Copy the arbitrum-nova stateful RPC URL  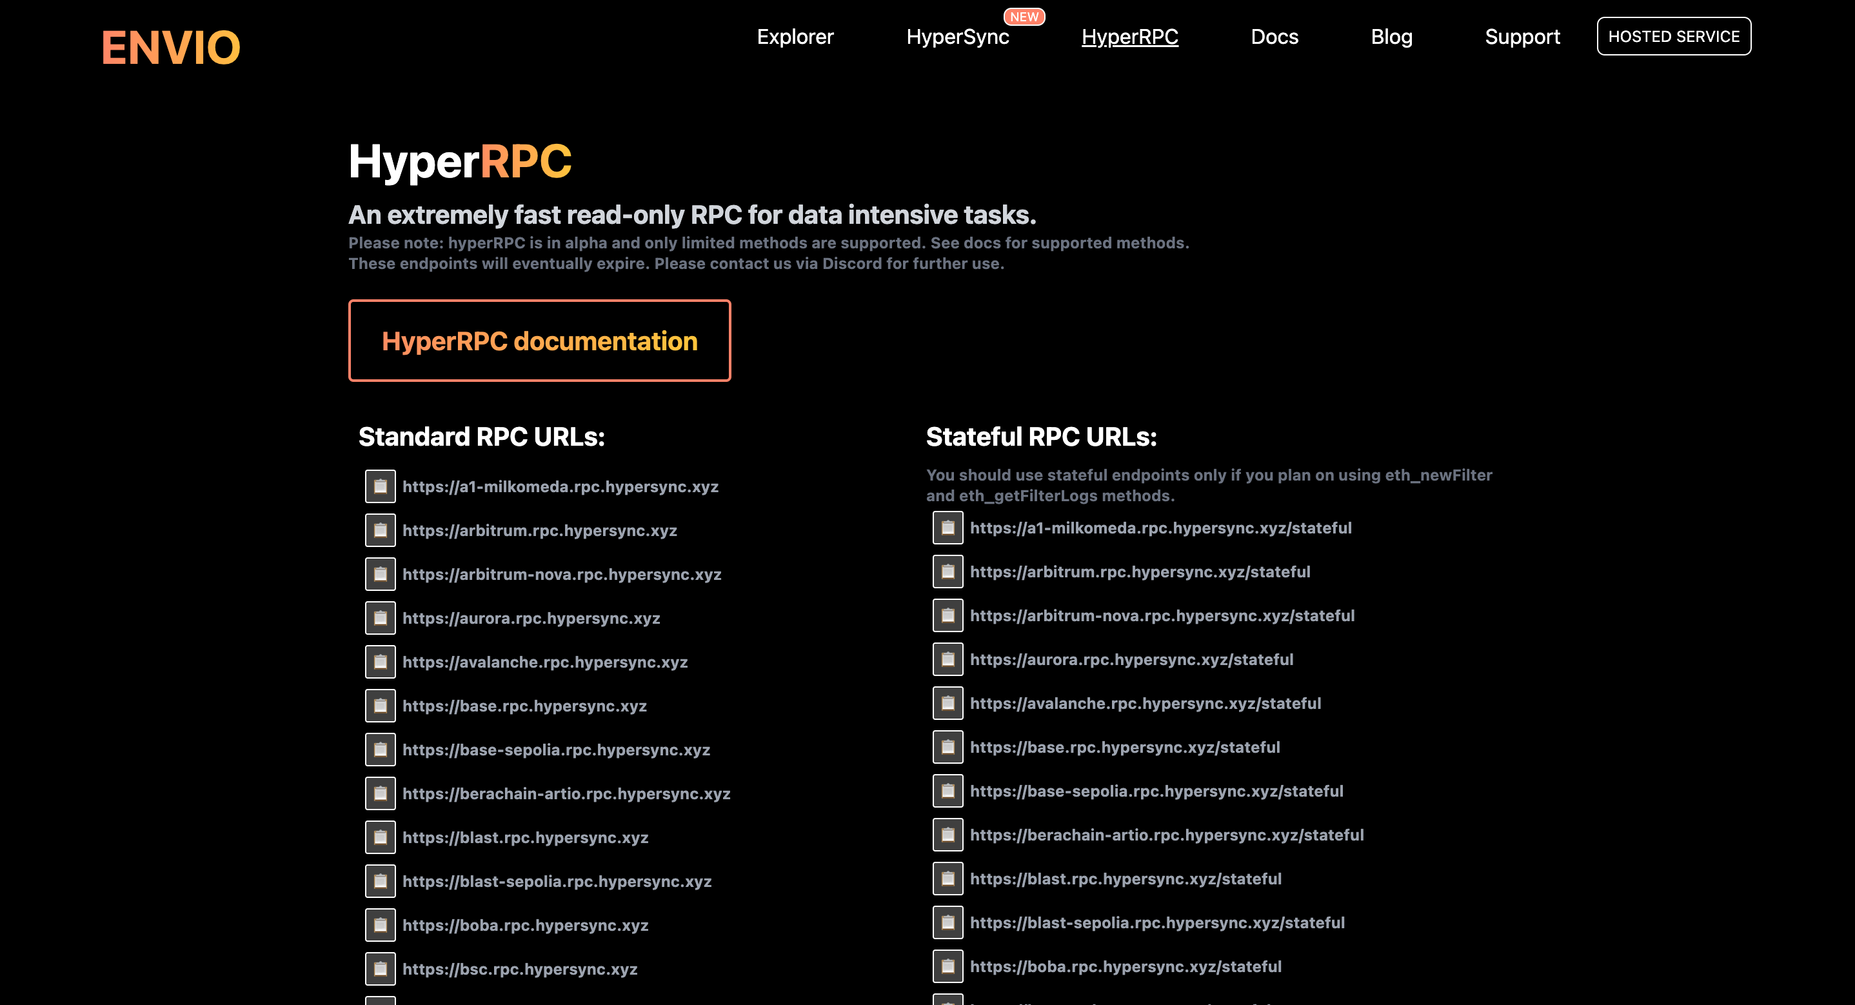(x=947, y=615)
